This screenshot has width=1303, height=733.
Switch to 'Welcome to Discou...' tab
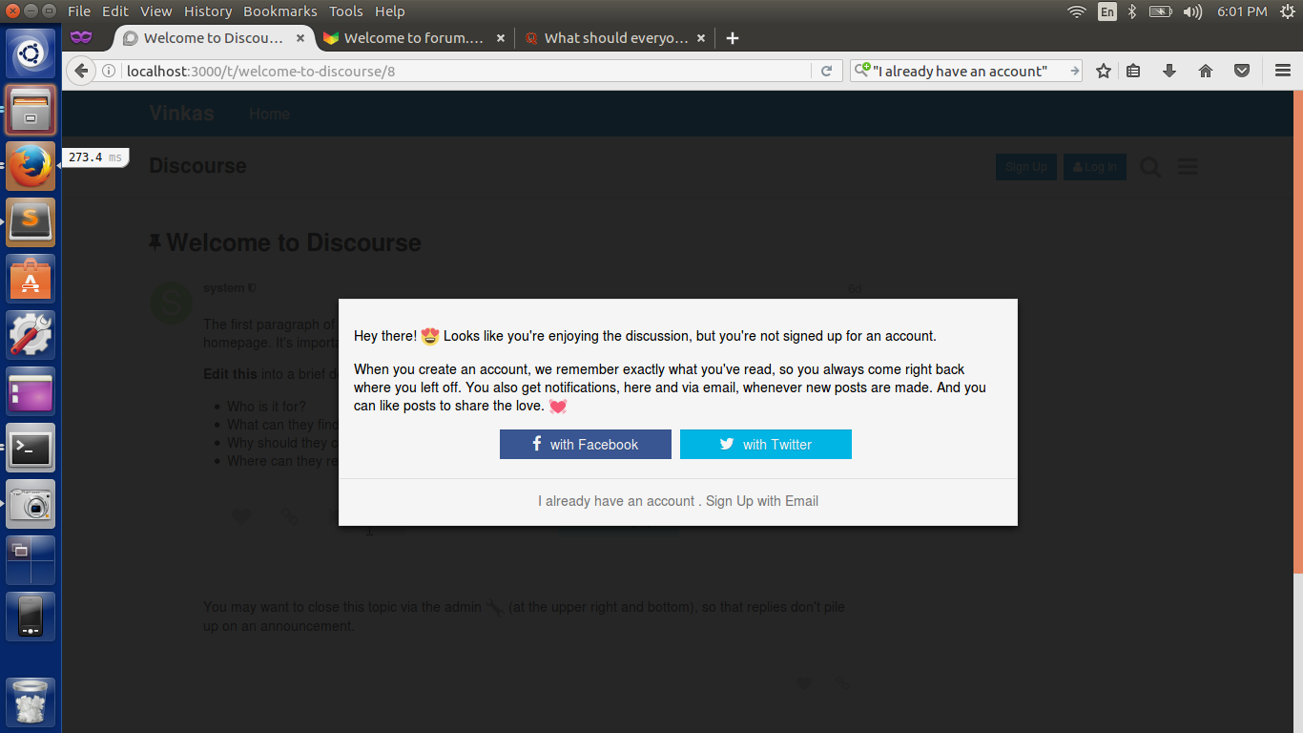pyautogui.click(x=214, y=38)
